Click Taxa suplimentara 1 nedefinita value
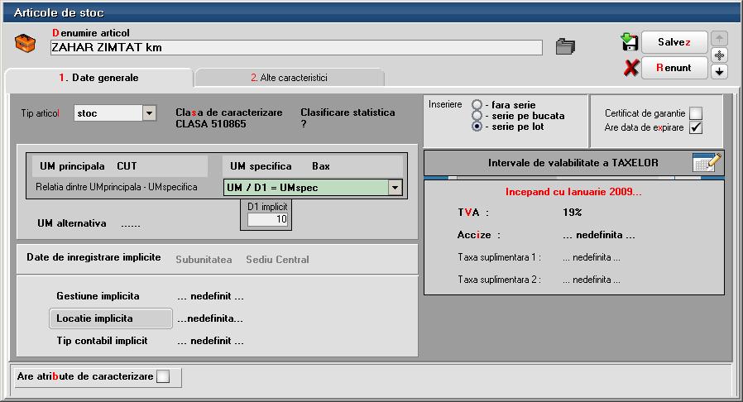The height and width of the screenshot is (402, 743). [x=592, y=257]
